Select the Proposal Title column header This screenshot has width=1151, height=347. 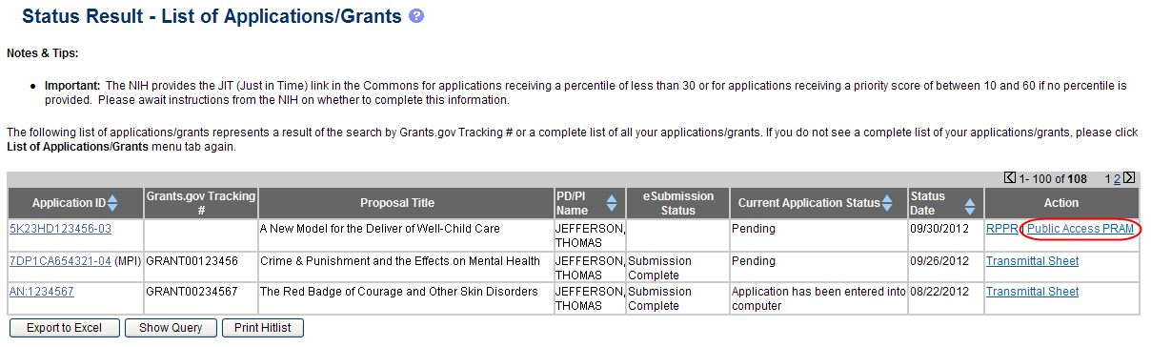click(397, 203)
